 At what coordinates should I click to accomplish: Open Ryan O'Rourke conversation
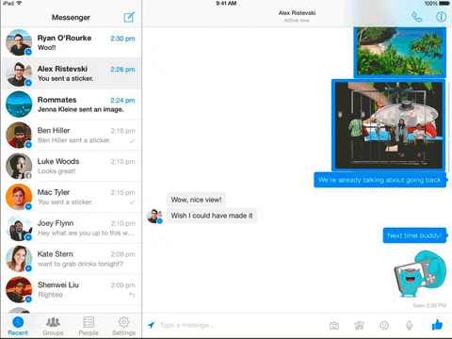click(x=72, y=42)
